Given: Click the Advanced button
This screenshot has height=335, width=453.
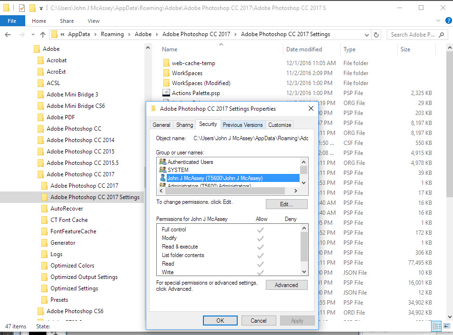Looking at the screenshot, I should click(x=286, y=285).
